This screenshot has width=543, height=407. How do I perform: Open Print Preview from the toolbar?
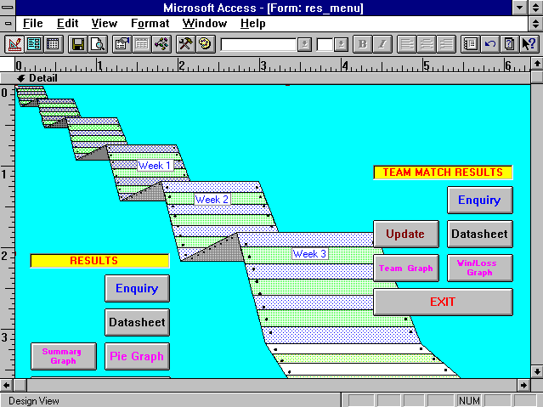[x=97, y=43]
